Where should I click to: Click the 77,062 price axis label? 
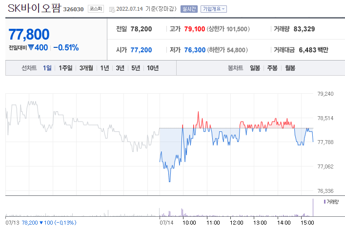325,166
